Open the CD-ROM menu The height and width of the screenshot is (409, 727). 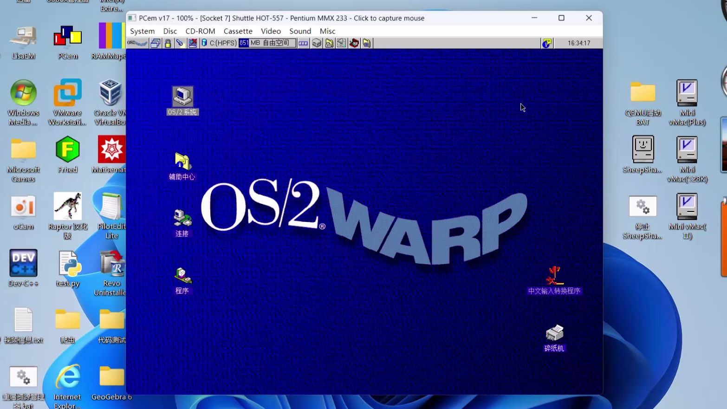point(200,31)
